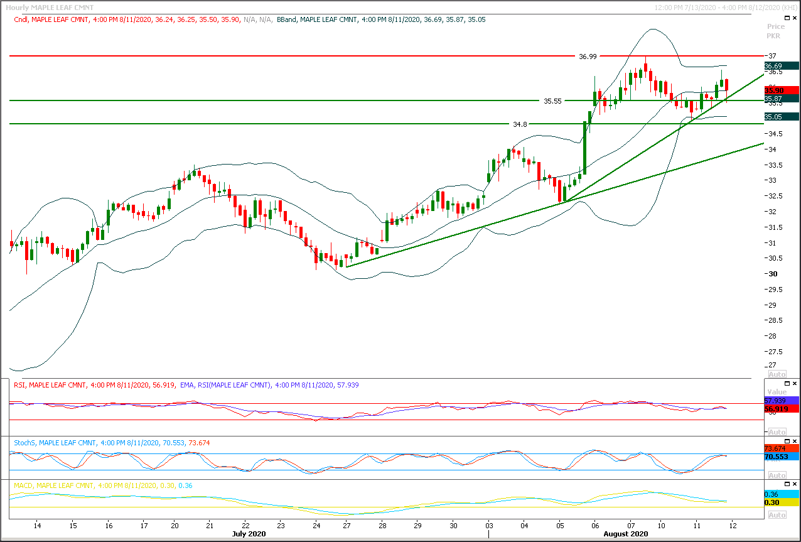The height and width of the screenshot is (542, 801).
Task: Select the MACD MAPLE LEAF CMNT legend
Action: (103, 486)
